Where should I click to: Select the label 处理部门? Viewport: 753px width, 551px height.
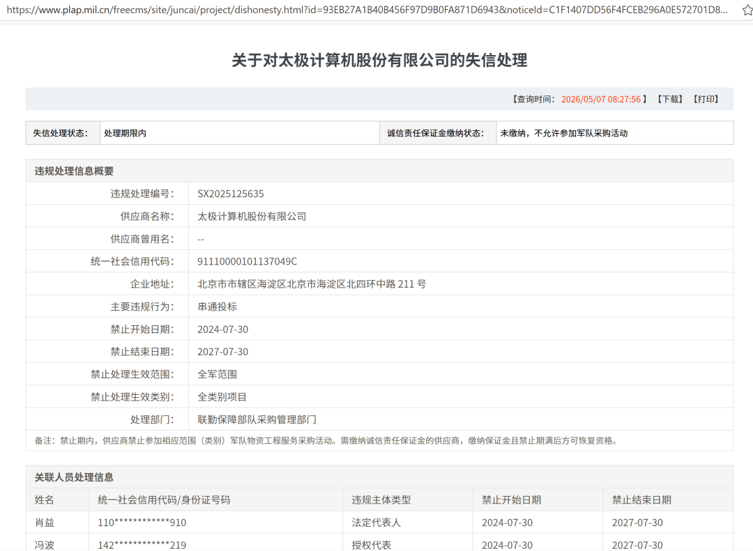tap(152, 419)
